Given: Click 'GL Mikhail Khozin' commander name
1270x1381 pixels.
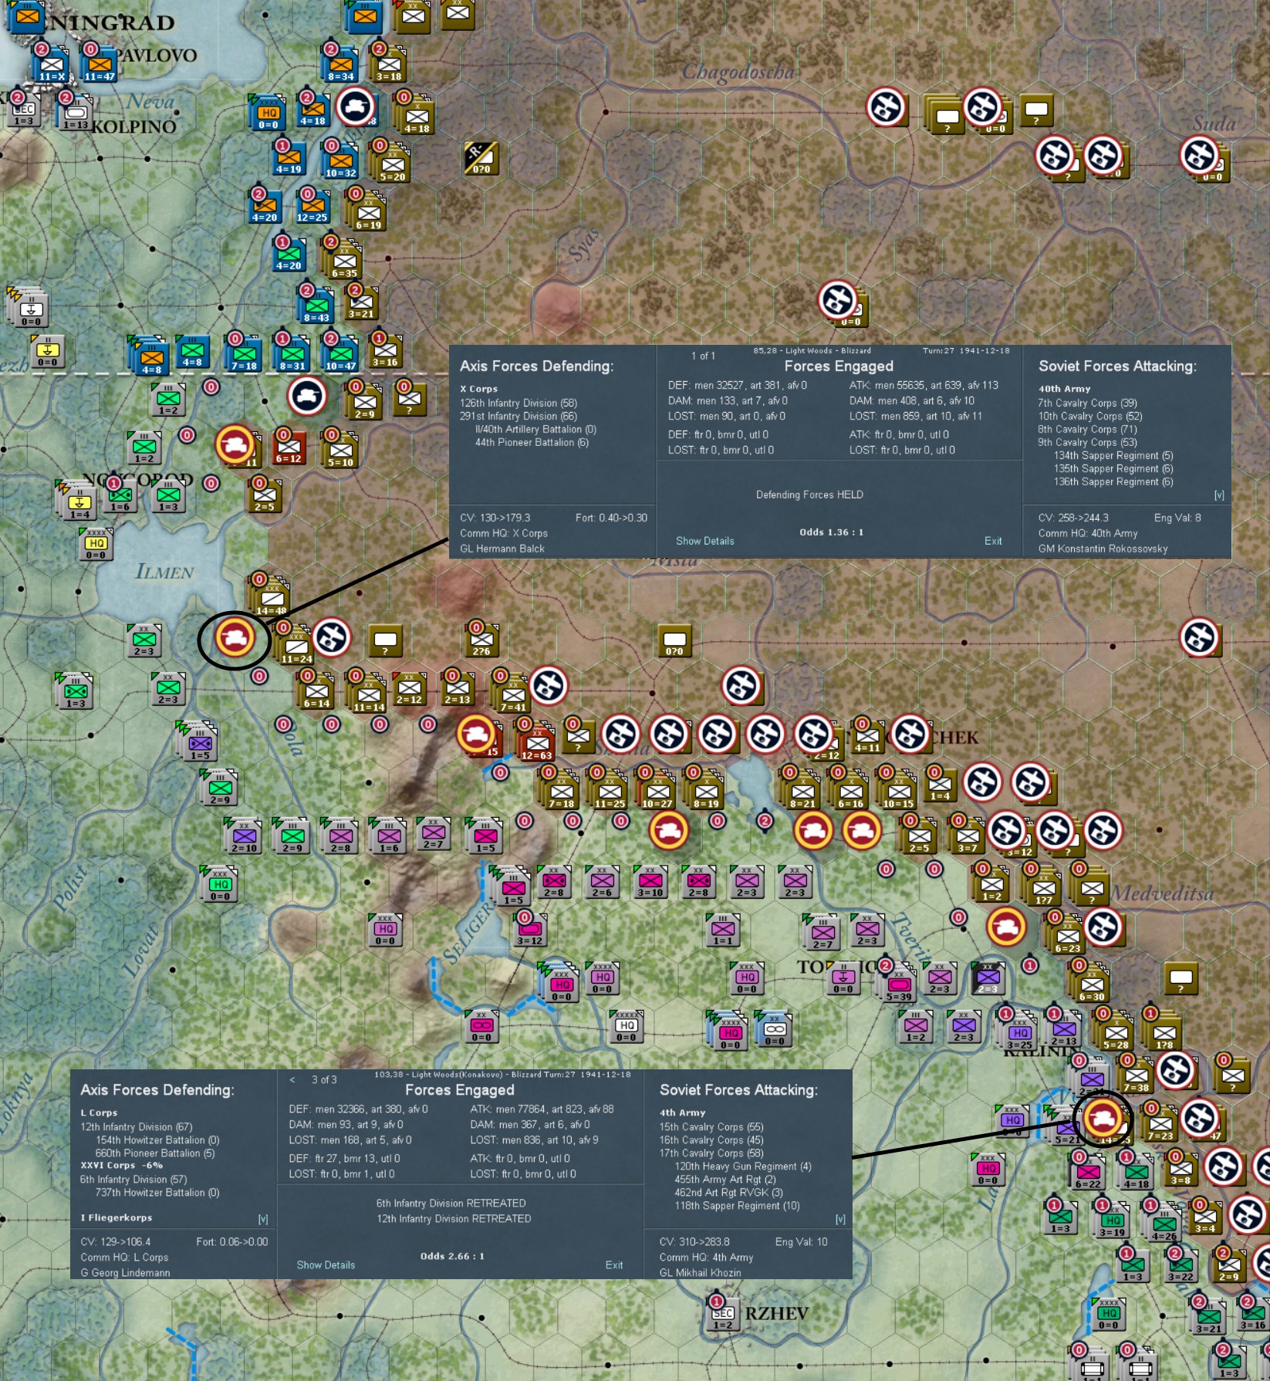Looking at the screenshot, I should tap(700, 1272).
